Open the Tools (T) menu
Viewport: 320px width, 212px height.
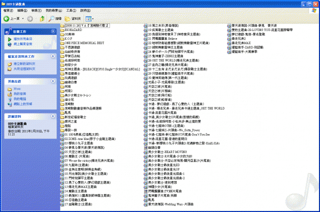pyautogui.click(x=71, y=10)
